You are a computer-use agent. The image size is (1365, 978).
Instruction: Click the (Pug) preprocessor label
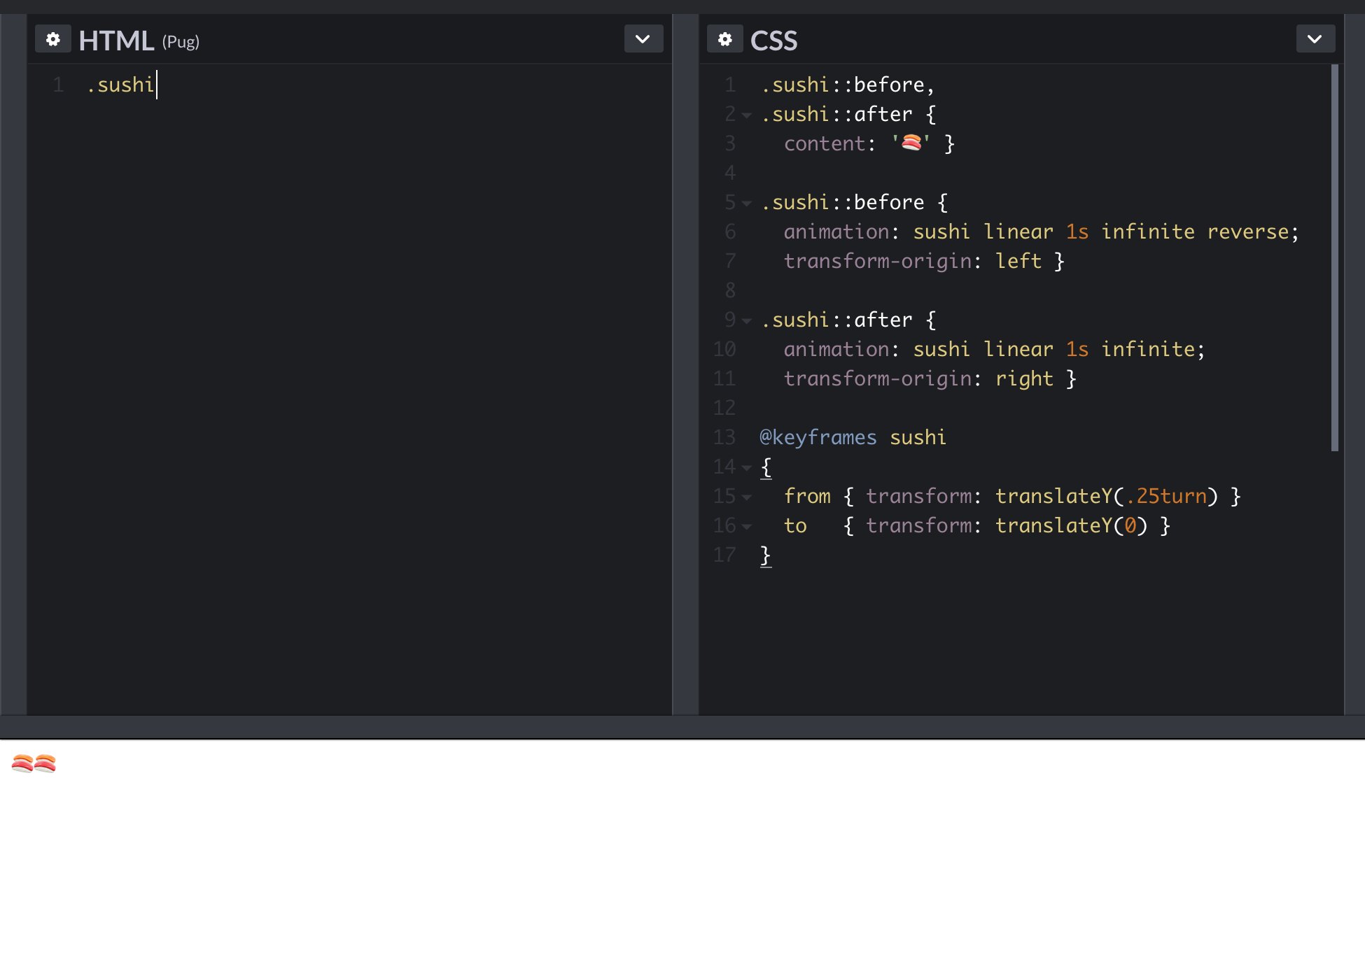[x=180, y=42]
